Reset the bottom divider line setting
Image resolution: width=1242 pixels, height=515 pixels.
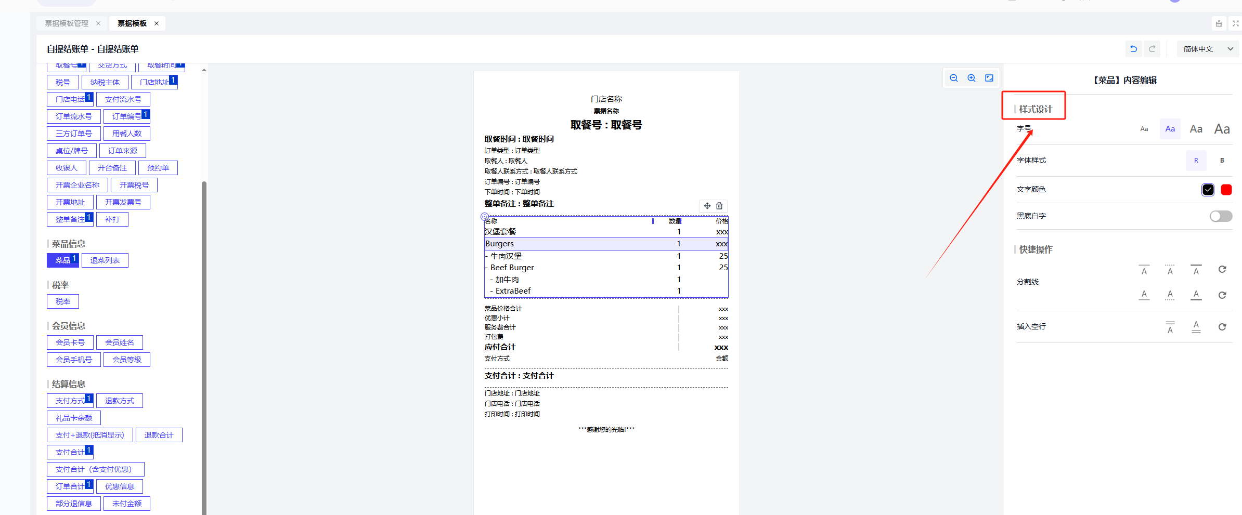point(1222,295)
